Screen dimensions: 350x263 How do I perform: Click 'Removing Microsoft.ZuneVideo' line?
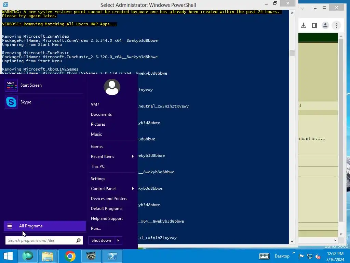pos(36,36)
